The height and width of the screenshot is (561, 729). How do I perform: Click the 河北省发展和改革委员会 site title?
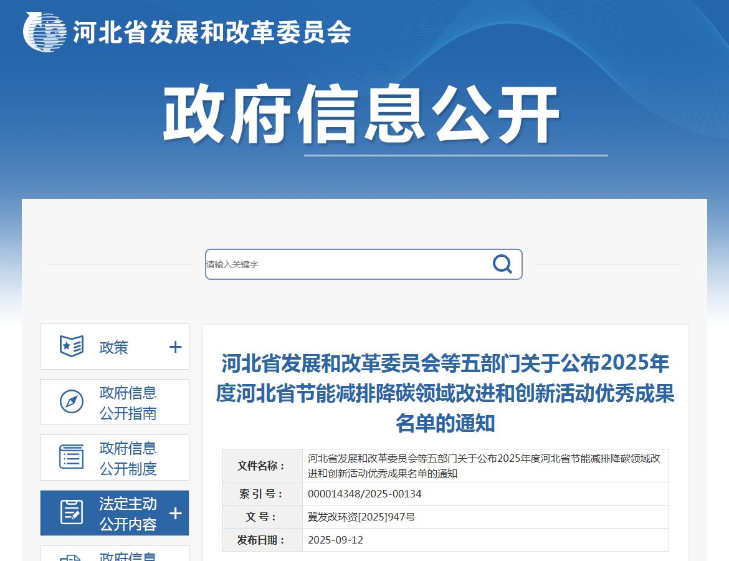coord(212,32)
